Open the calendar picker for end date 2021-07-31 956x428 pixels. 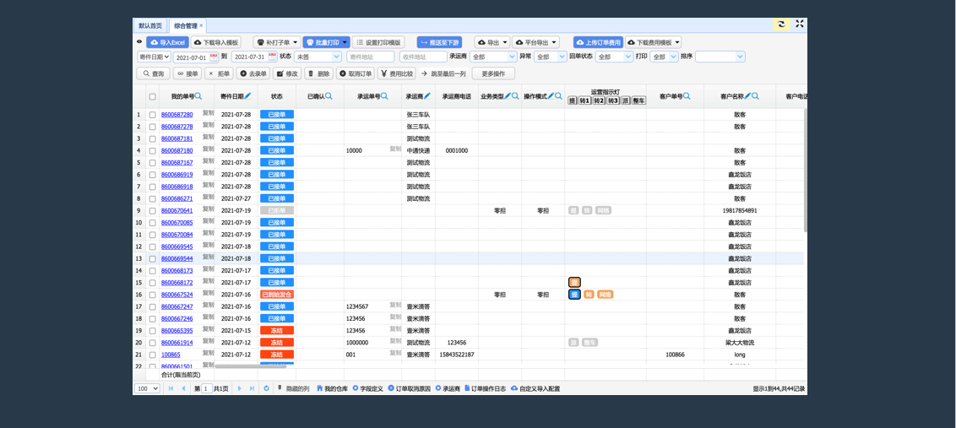click(x=272, y=57)
